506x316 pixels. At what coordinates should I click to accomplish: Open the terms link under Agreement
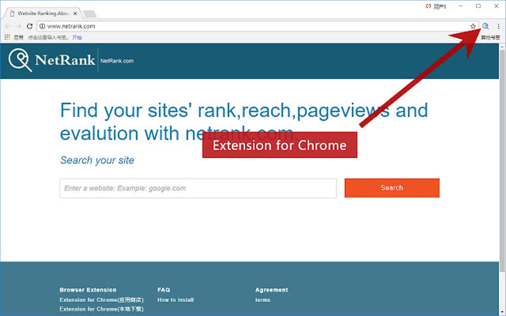(262, 300)
